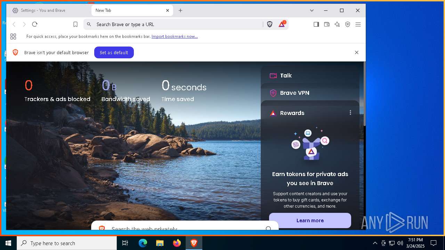Image resolution: width=445 pixels, height=250 pixels.
Task: Open Task View on the taskbar
Action: [125, 243]
